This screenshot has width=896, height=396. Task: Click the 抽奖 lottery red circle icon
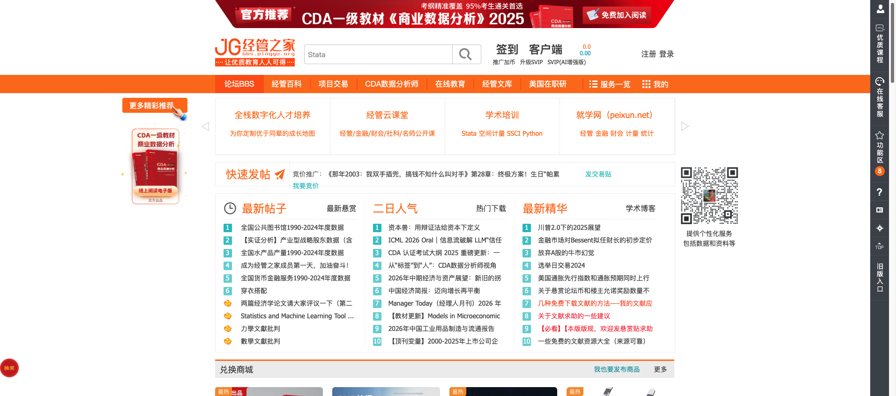pyautogui.click(x=9, y=368)
